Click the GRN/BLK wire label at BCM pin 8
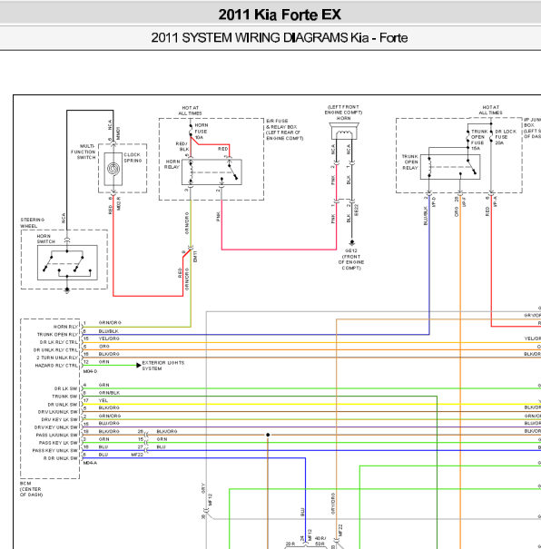 (x=109, y=393)
